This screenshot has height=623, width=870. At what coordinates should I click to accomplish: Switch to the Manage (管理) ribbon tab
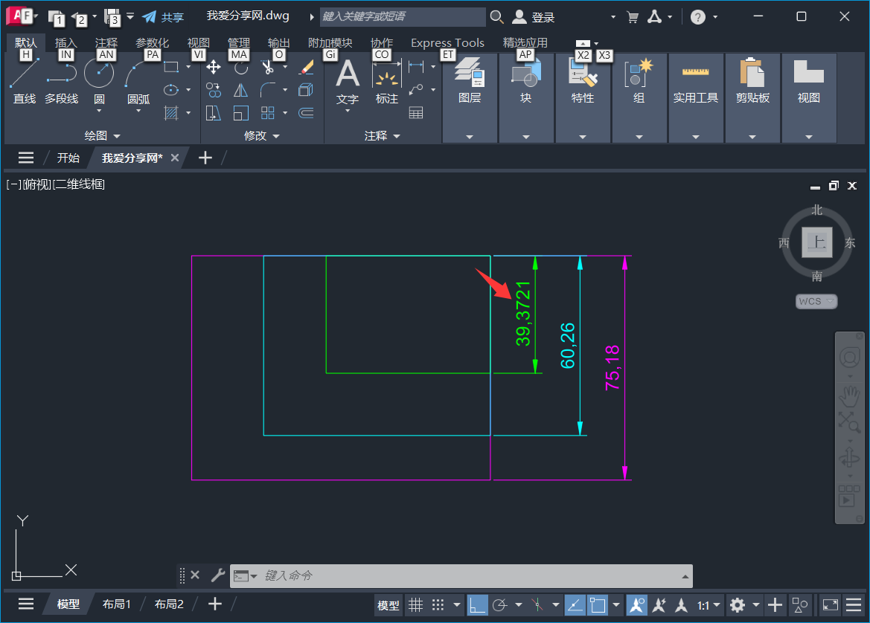pyautogui.click(x=239, y=42)
